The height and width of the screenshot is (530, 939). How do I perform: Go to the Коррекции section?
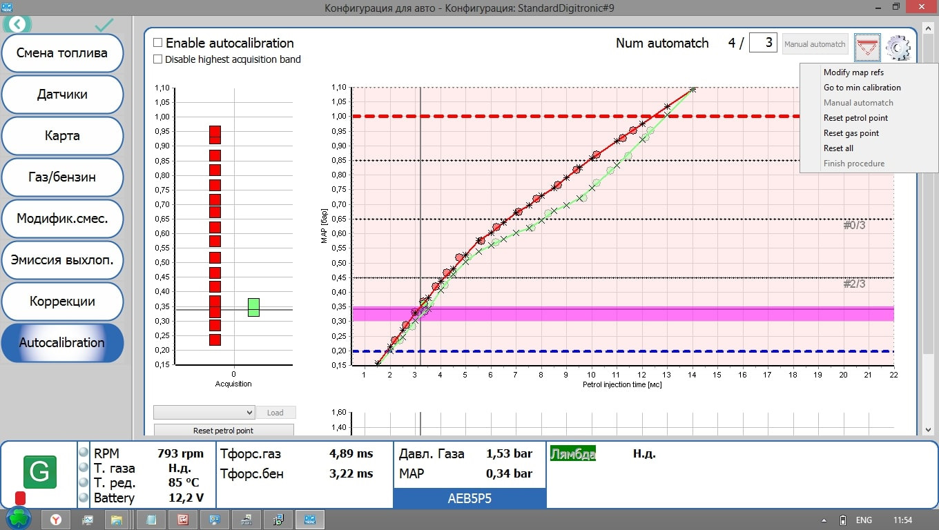pyautogui.click(x=62, y=302)
